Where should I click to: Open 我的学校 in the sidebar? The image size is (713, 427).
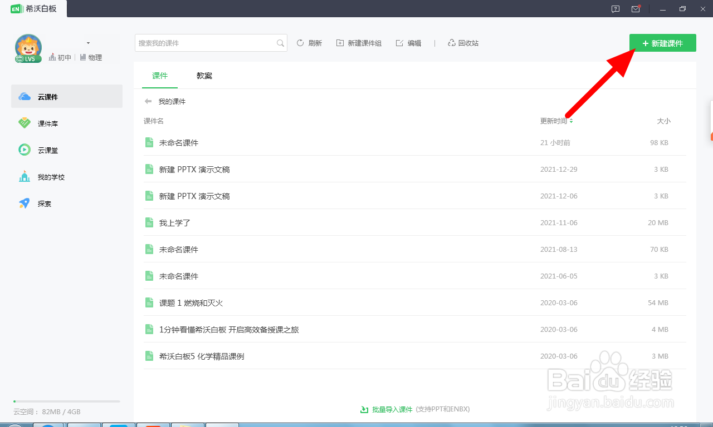coord(67,177)
